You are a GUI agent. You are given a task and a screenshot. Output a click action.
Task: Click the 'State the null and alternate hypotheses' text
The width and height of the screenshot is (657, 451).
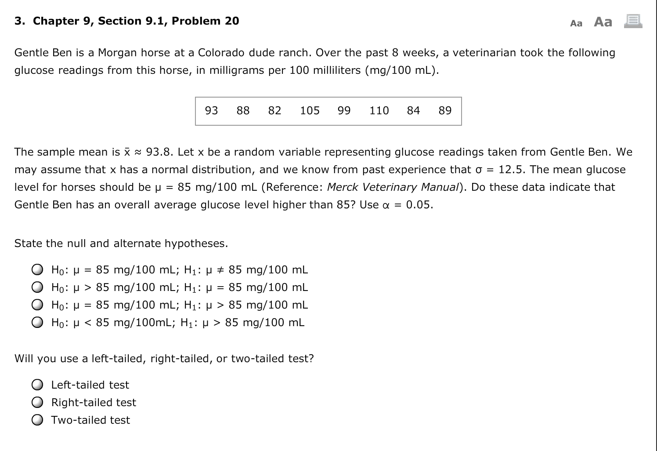(121, 243)
